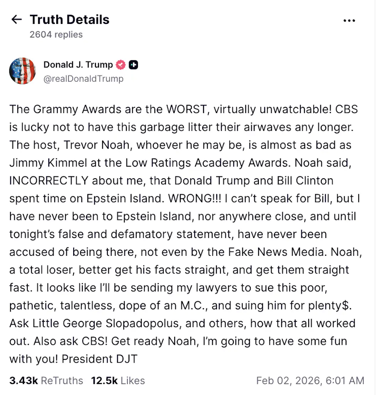Click the @realDonaldTrump handle
Screen dimensions: 376x395
tap(84, 79)
